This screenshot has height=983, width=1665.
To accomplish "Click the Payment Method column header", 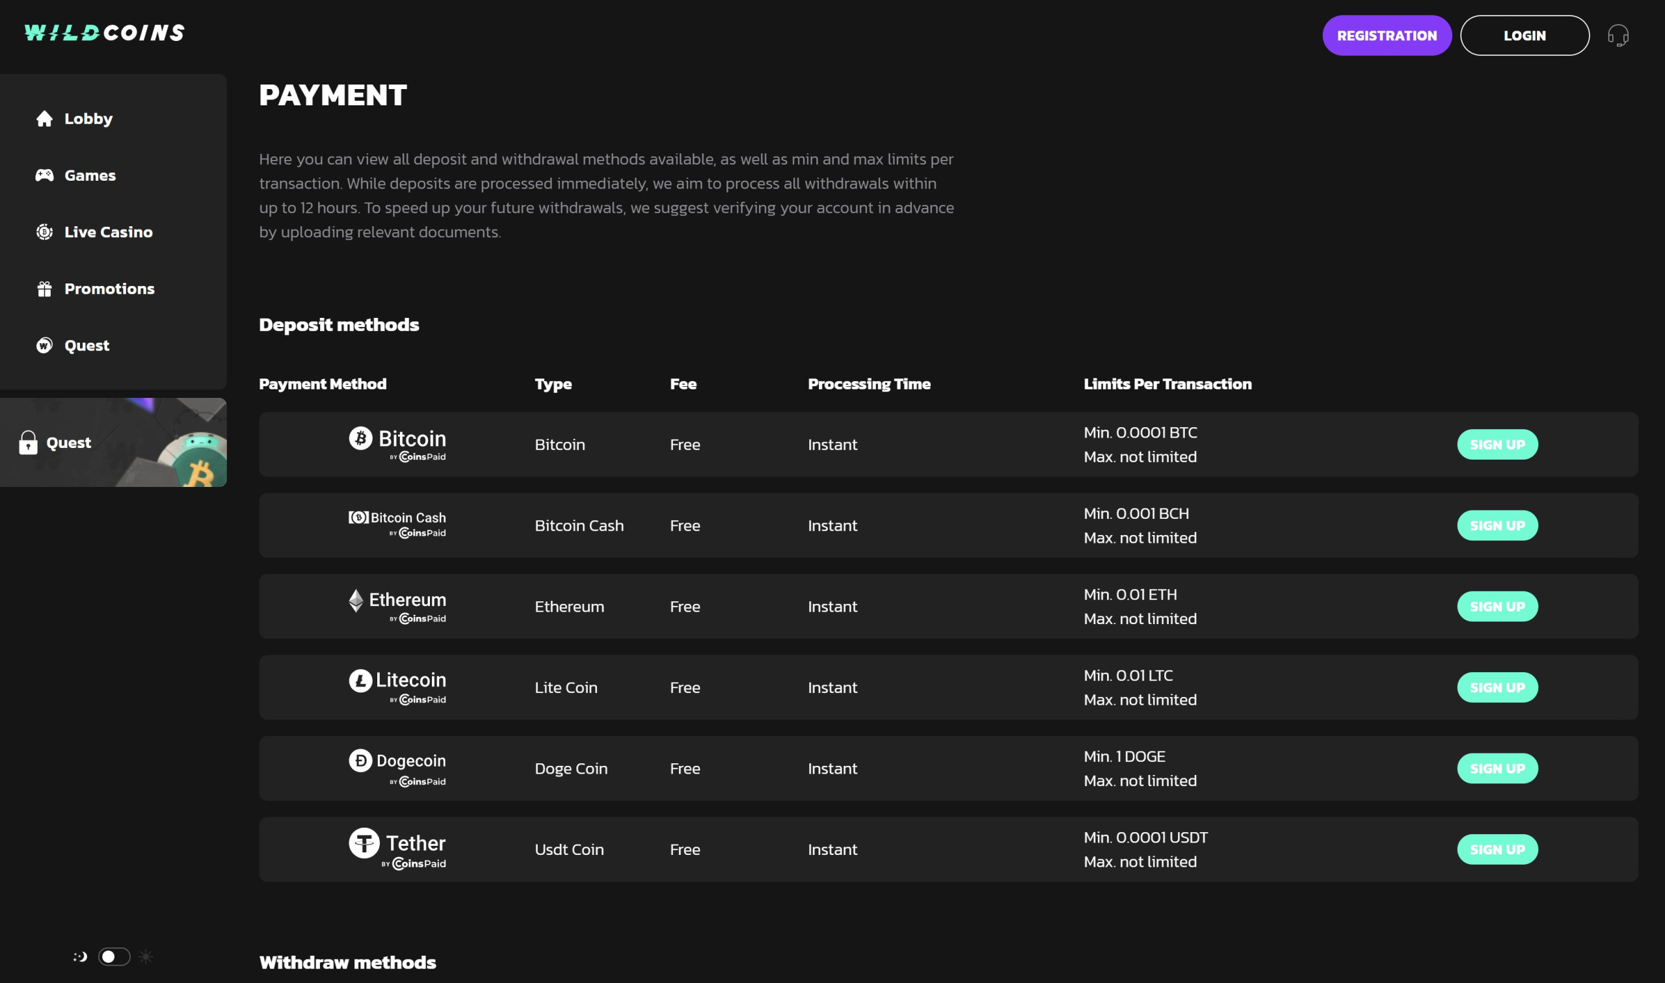I will (x=323, y=384).
